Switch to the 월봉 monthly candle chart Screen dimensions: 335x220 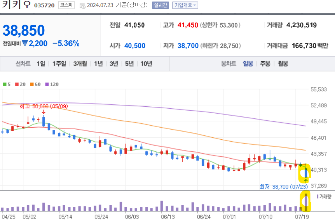click(283, 64)
